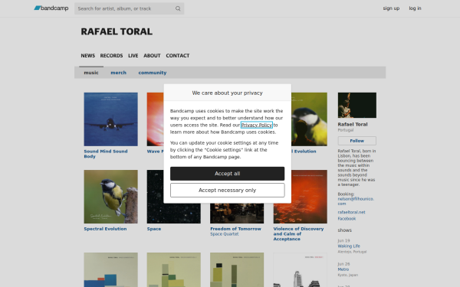Click Accept necessary only button

pyautogui.click(x=228, y=191)
